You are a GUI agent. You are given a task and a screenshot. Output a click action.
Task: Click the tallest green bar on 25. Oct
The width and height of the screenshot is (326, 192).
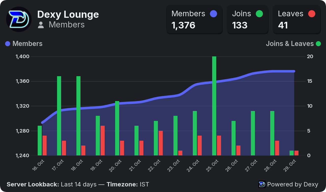tap(214, 106)
